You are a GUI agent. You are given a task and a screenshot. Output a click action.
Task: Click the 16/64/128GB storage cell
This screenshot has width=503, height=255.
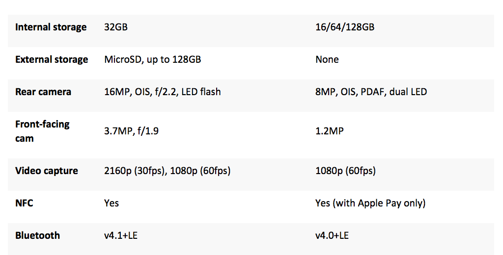click(345, 27)
